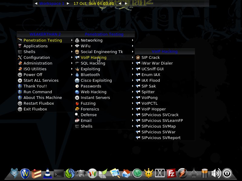
Task: Launch Enum IAX tool
Action: (x=165, y=75)
